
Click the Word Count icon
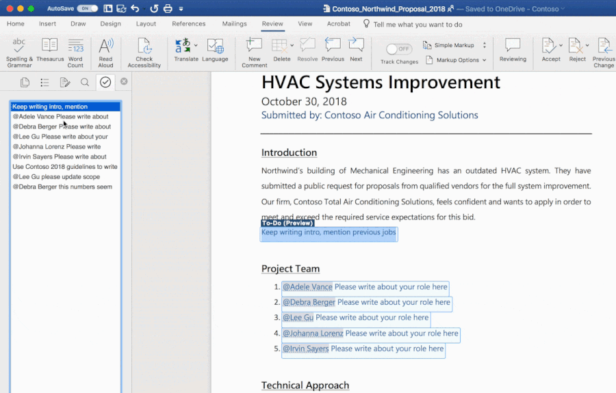pos(75,46)
